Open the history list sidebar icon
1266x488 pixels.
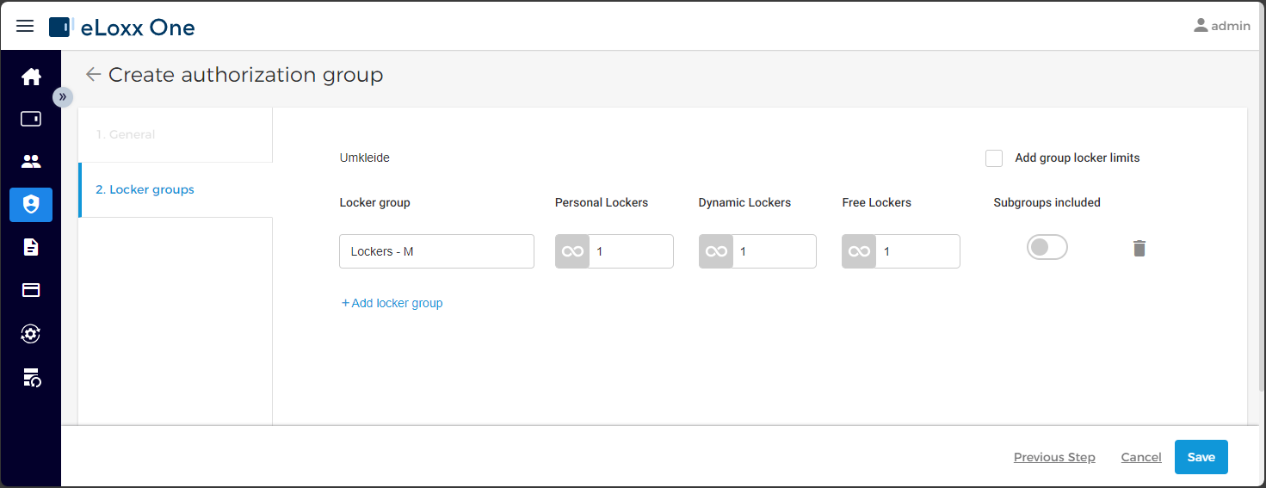coord(31,377)
